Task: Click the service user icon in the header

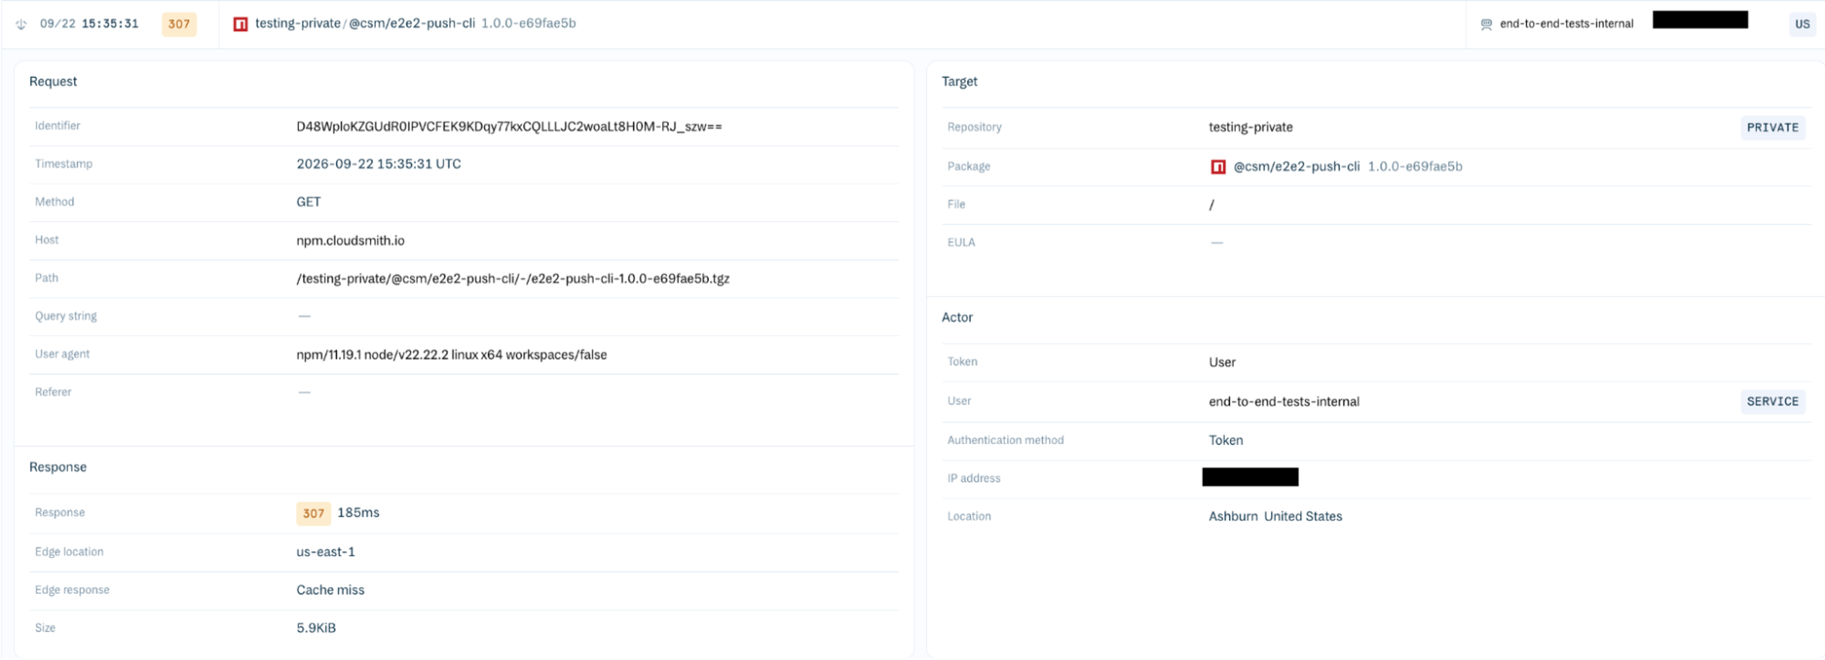Action: tap(1486, 24)
